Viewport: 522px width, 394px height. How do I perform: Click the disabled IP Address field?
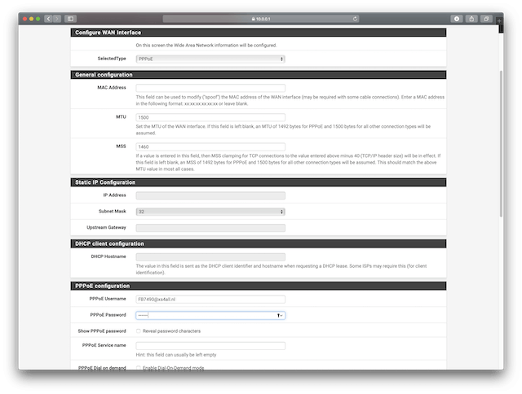[210, 195]
